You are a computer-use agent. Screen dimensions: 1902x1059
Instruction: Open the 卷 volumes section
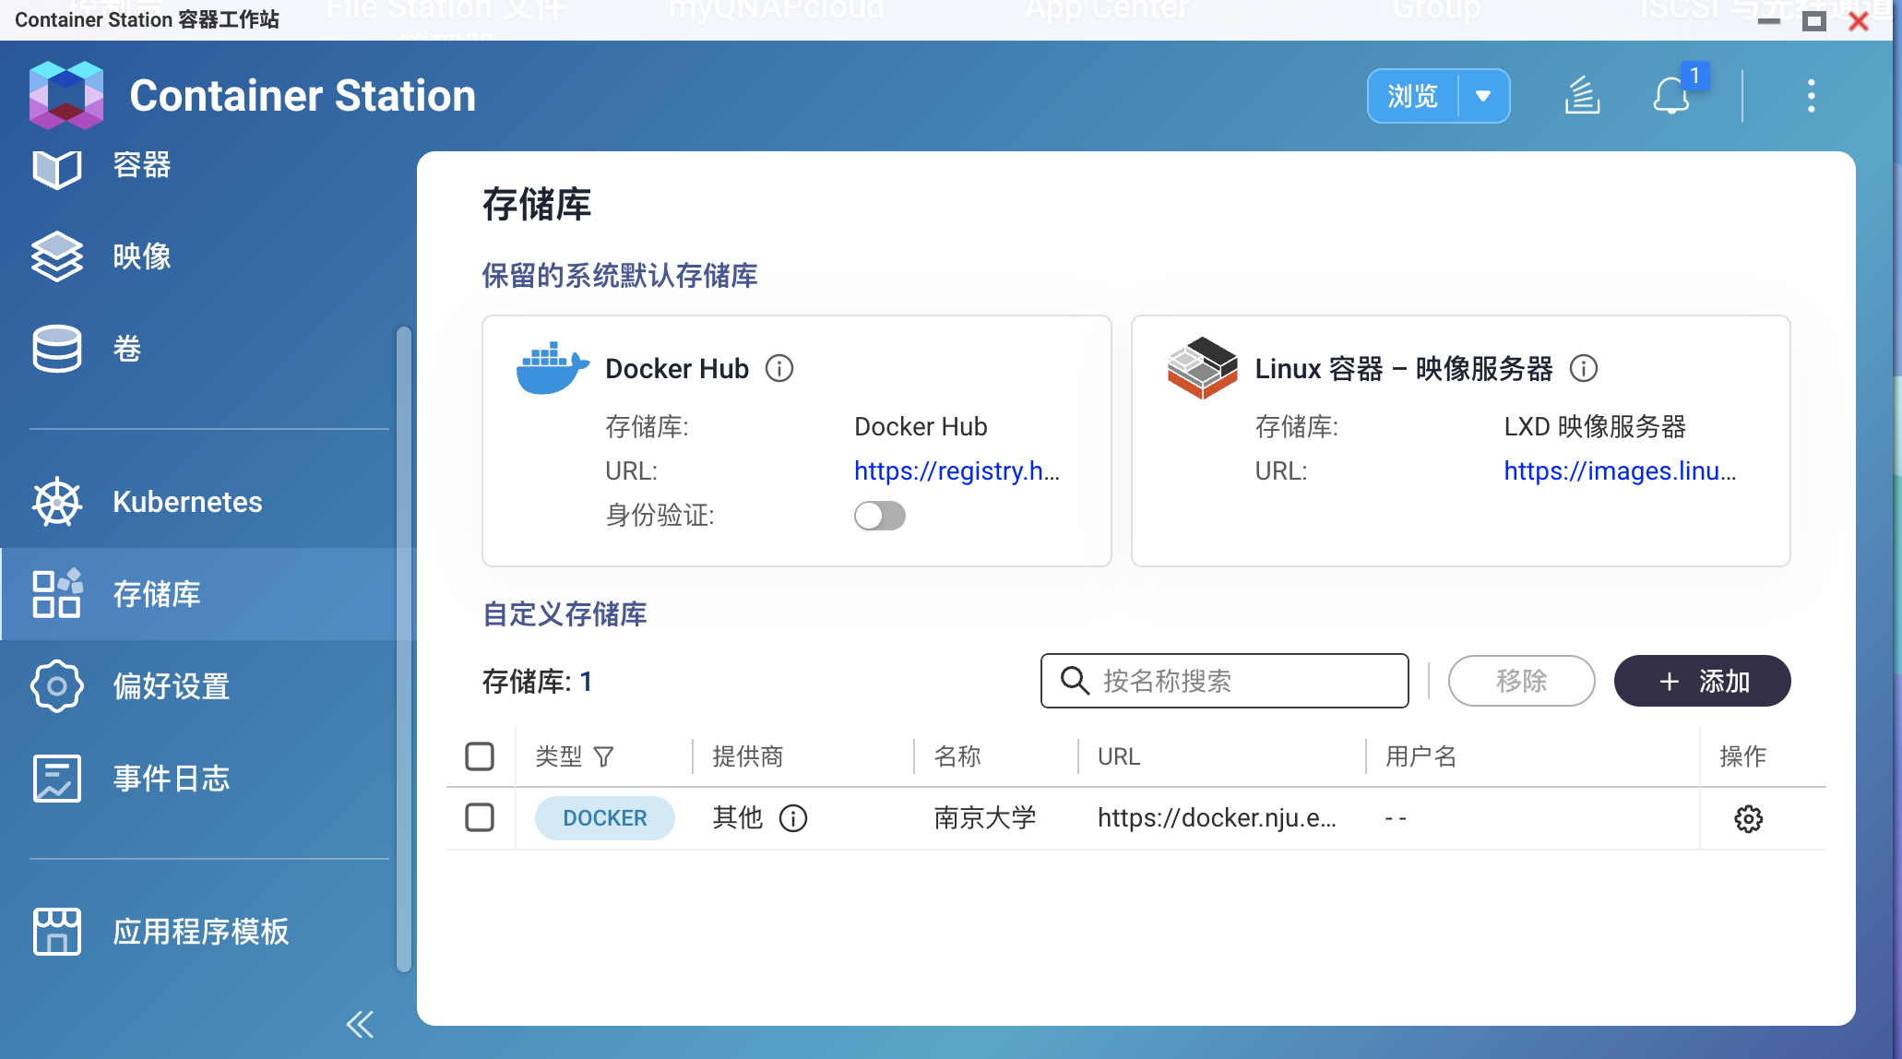coord(208,349)
